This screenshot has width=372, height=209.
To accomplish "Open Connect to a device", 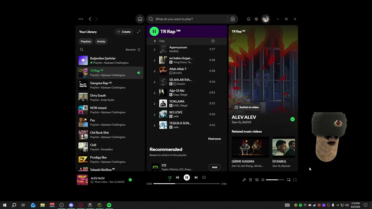I will click(x=257, y=180).
